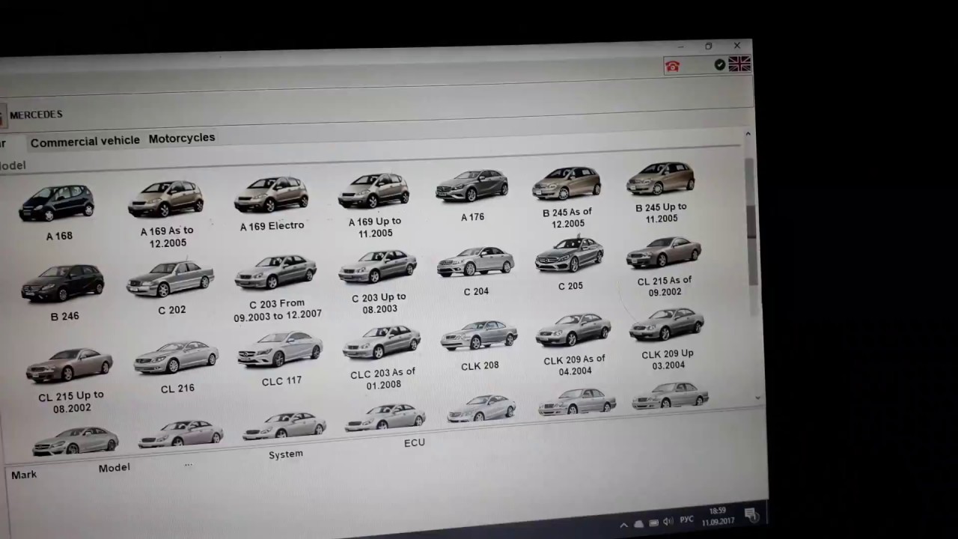Pick the A 169 Electro car image
The image size is (958, 539).
point(271,195)
